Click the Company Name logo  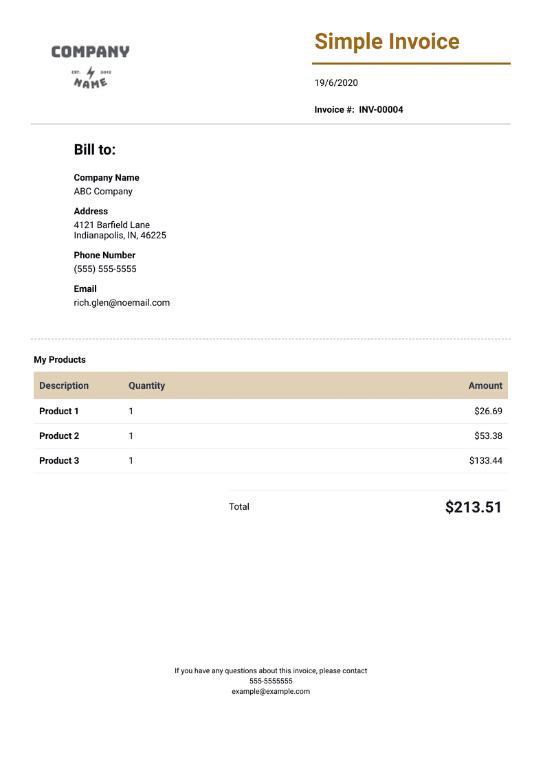[90, 66]
